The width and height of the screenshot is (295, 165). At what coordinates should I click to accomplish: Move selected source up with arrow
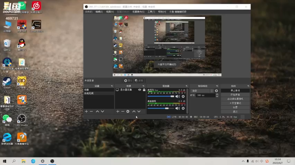click(134, 111)
